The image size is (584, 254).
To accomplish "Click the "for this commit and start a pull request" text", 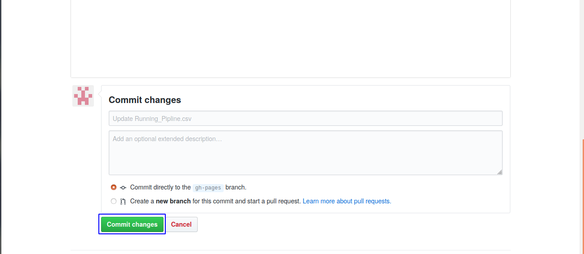I will click(247, 201).
